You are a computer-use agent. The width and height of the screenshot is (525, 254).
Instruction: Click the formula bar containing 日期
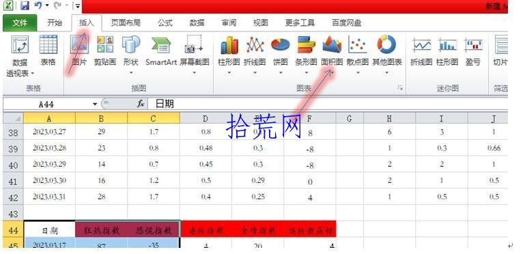pyautogui.click(x=328, y=104)
